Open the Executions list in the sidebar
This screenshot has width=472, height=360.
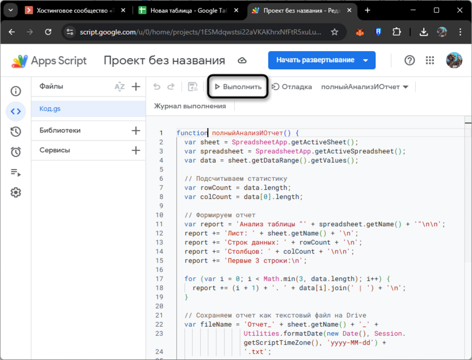[x=16, y=172]
